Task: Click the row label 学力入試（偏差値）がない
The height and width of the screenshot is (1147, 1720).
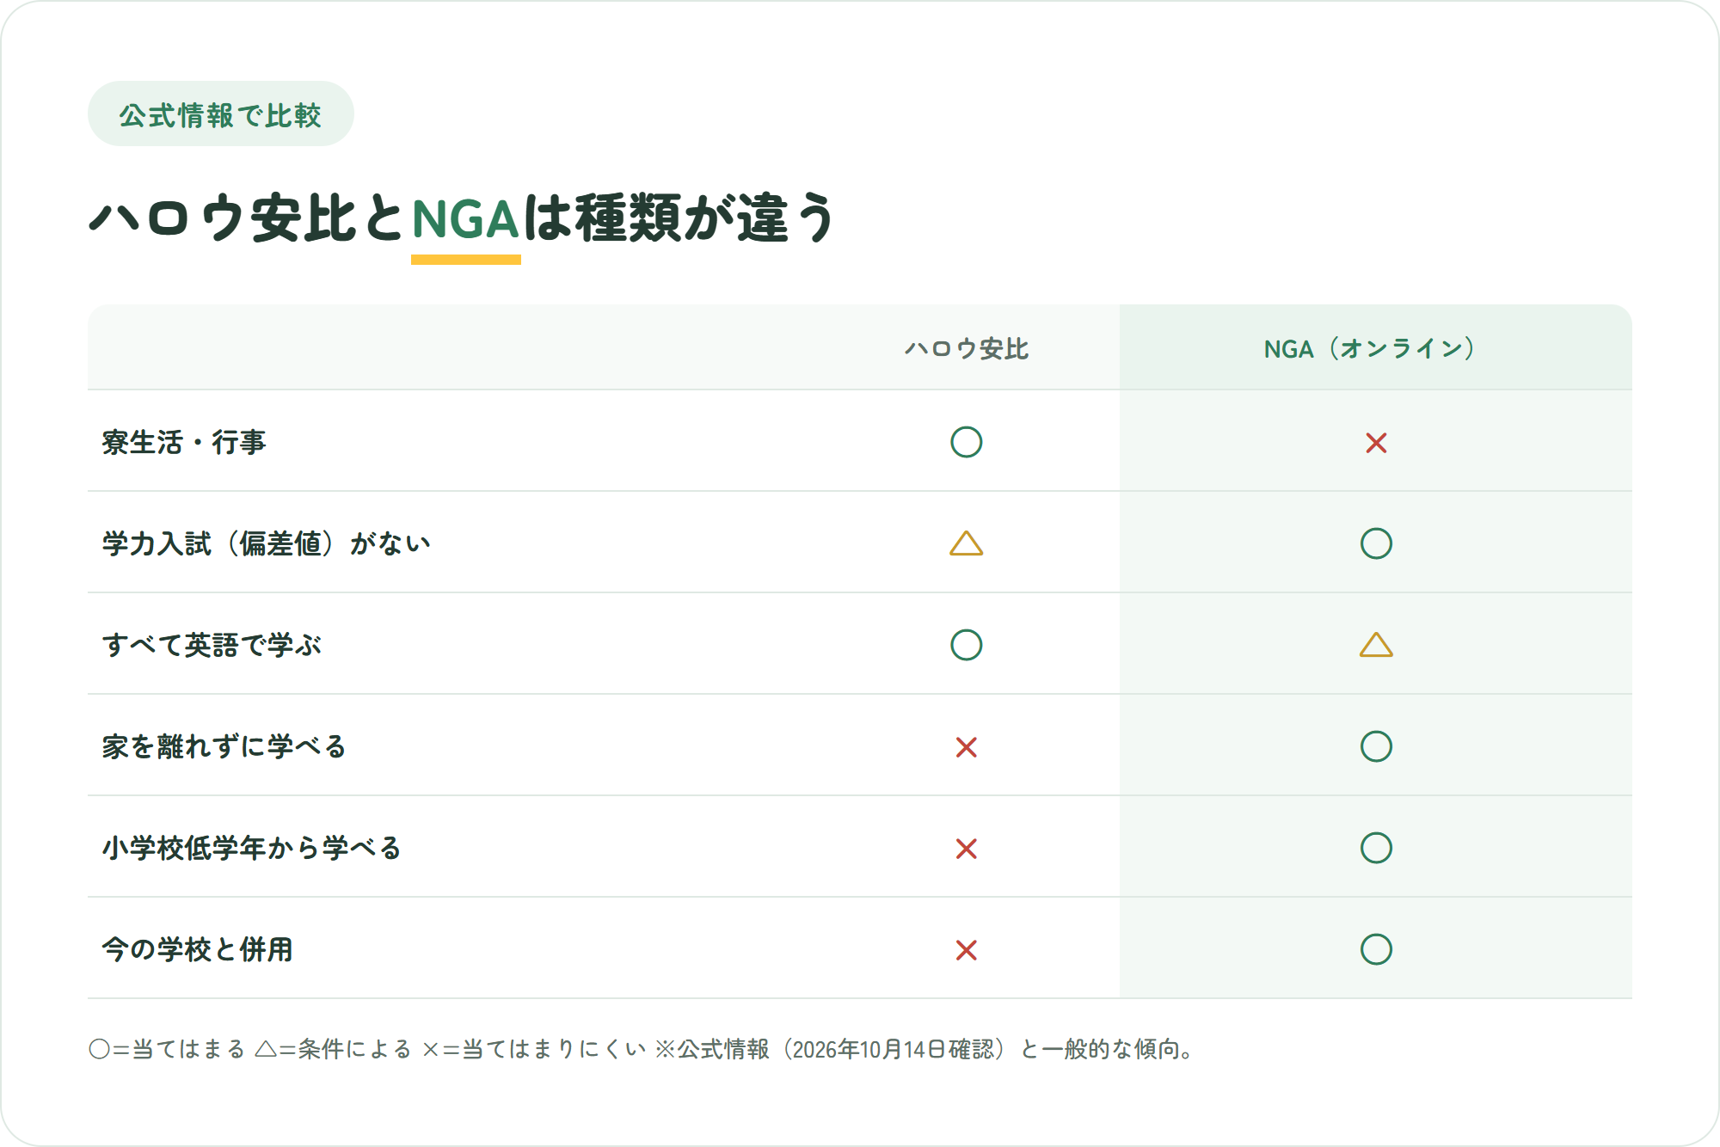Action: 266,543
